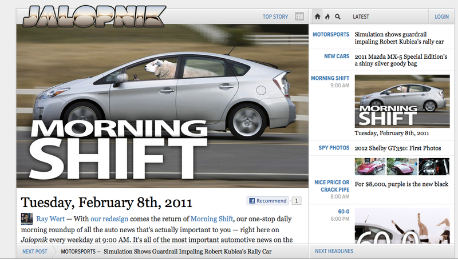The width and height of the screenshot is (458, 259).
Task: Click the 60-0 story thumbnail
Action: click(402, 225)
